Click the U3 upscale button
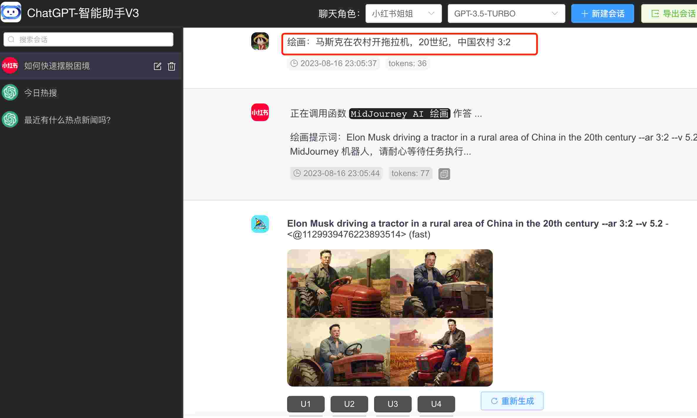 point(393,404)
